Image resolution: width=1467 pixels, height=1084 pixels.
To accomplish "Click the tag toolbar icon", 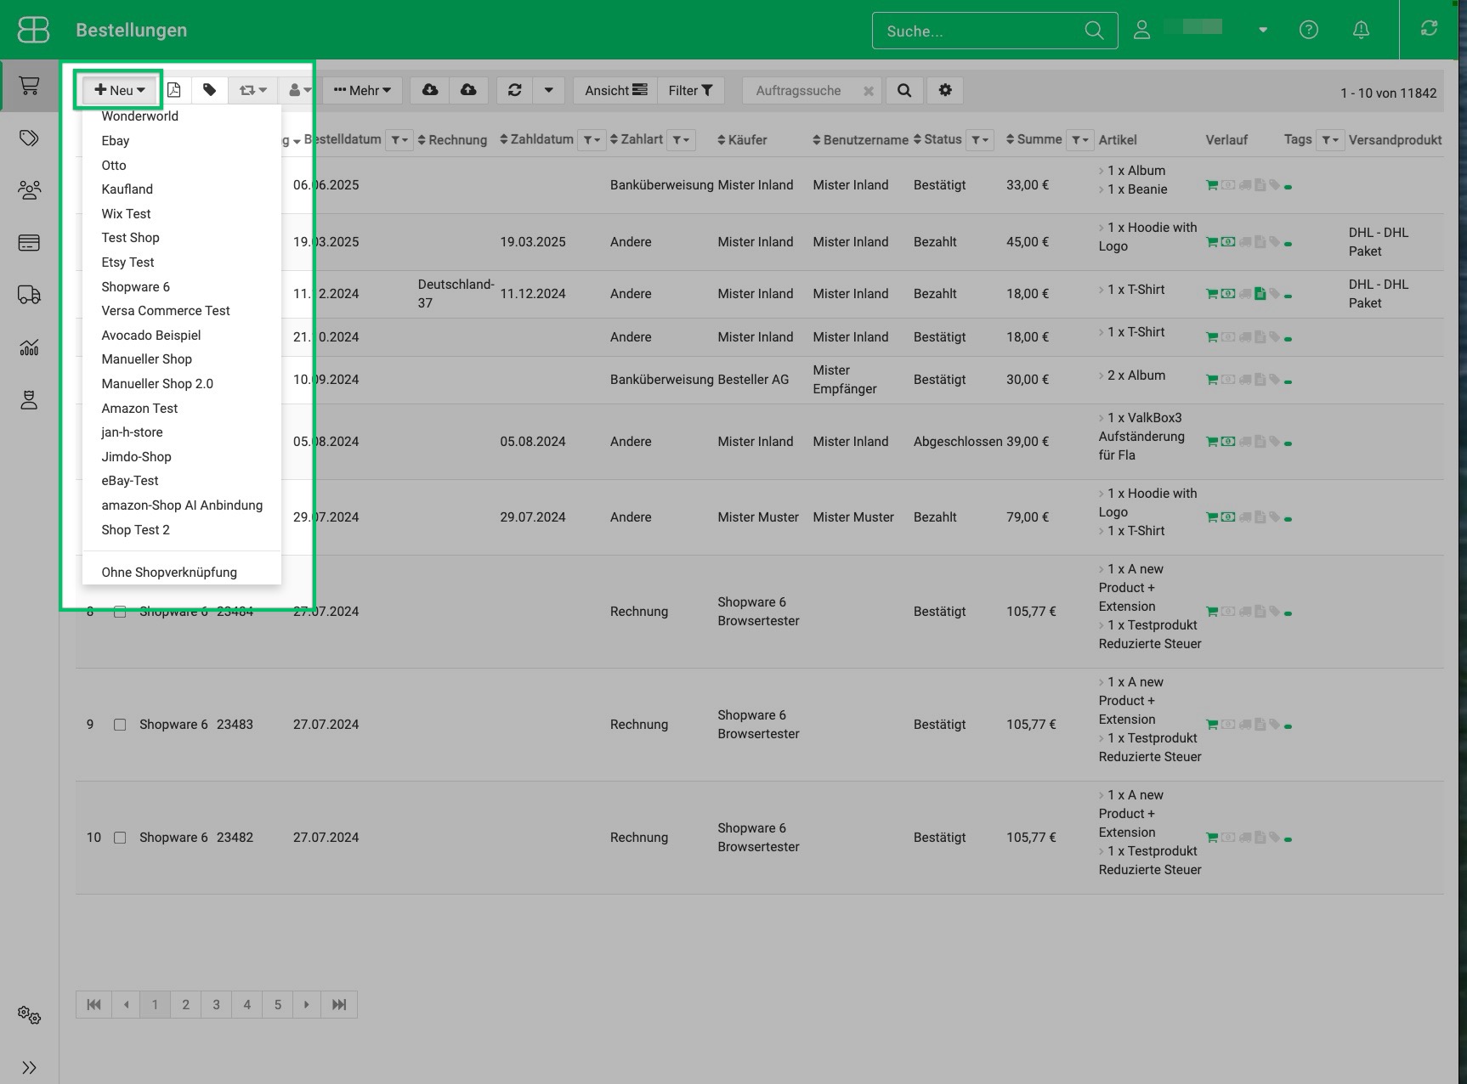I will click(x=210, y=90).
